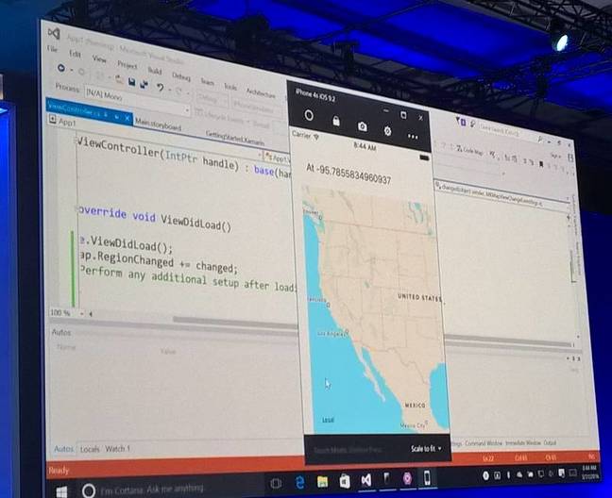Screen dimensions: 612x498
Task: Close the ViewController tab
Action: click(x=127, y=118)
